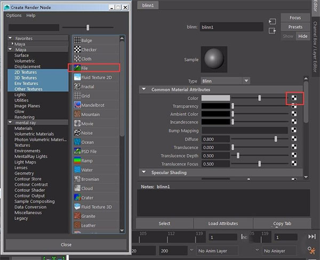Image resolution: width=320 pixels, height=260 pixels.
Task: Click Close in Create Render Node
Action: click(x=66, y=245)
